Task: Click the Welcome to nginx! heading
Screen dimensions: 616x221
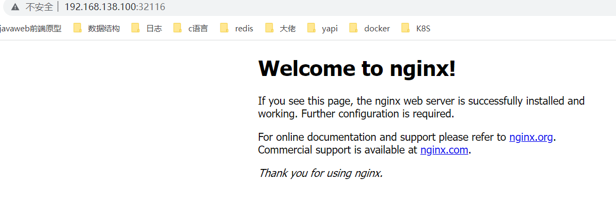Action: click(x=357, y=69)
